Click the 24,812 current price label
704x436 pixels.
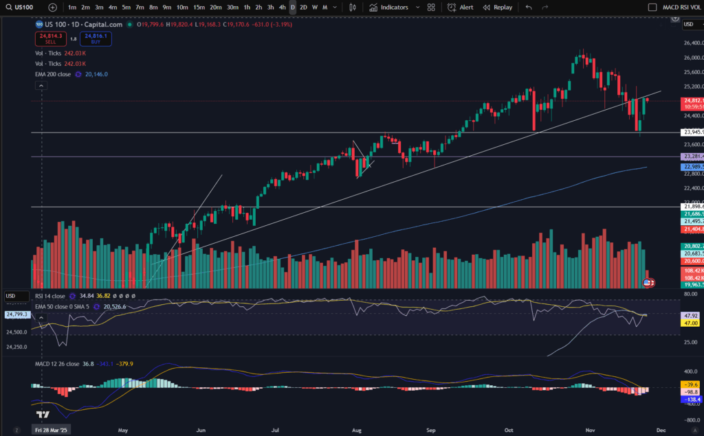[x=692, y=104]
